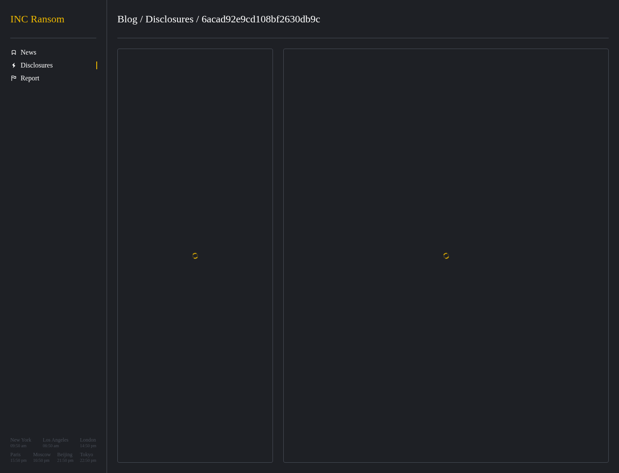Open the Report page
Viewport: 619px width, 473px height.
tap(30, 78)
